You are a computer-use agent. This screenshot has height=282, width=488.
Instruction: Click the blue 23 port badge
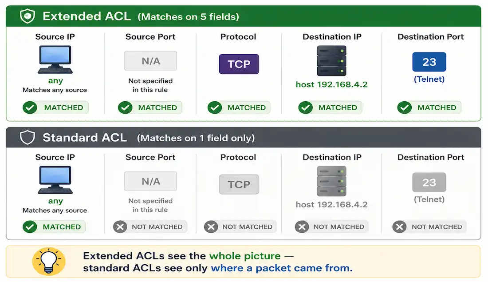429,62
